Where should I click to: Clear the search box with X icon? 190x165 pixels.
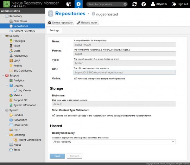[125, 4]
